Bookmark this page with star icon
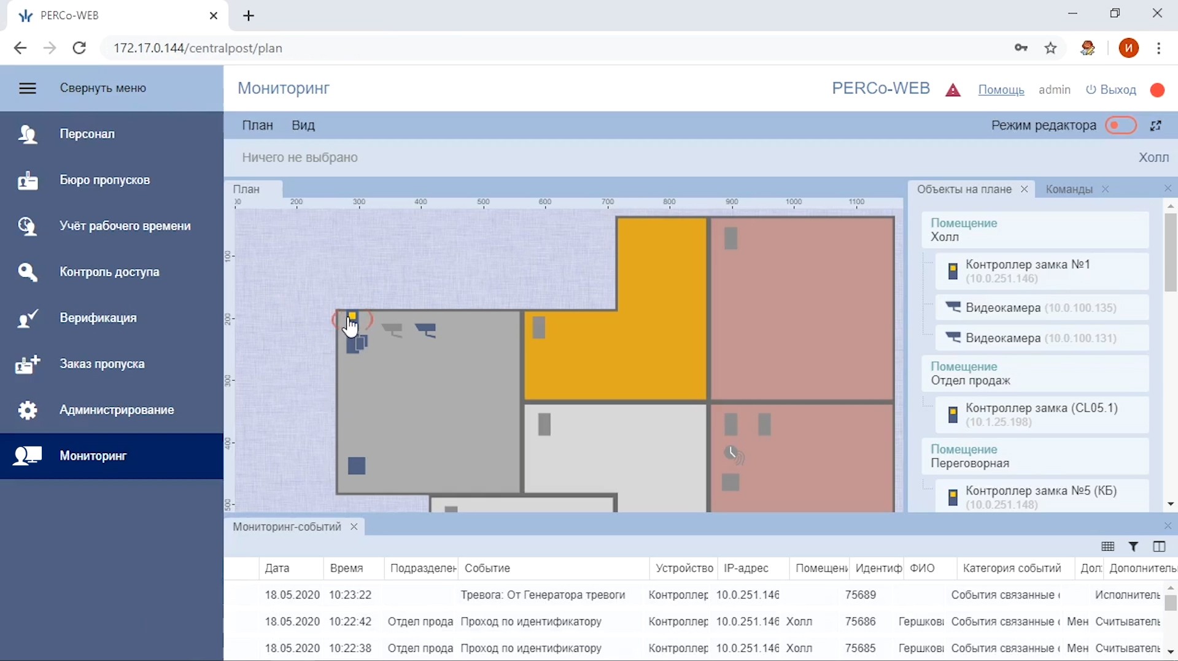 1051,48
